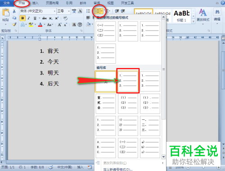This screenshot has height=171, width=225.
Task: Click the align left paragraph icon
Action: (88, 18)
